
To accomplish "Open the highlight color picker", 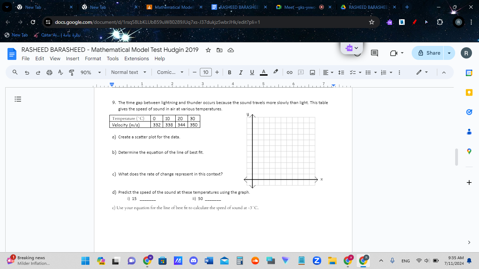I will (x=276, y=72).
